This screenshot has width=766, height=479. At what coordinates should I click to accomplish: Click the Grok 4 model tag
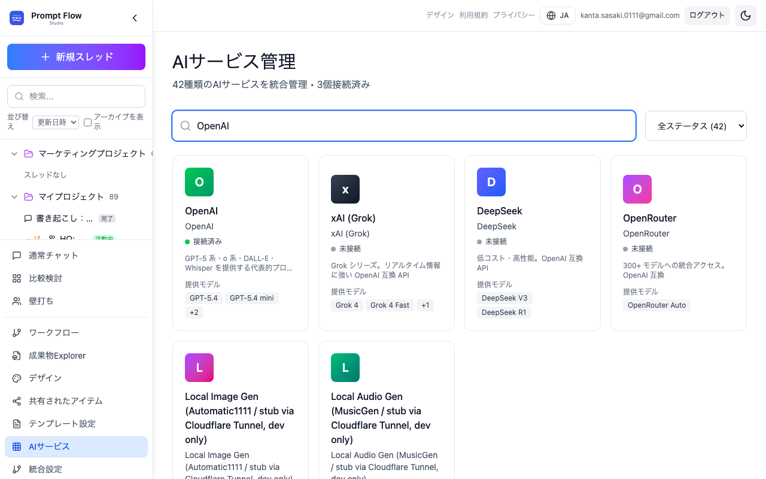click(347, 305)
